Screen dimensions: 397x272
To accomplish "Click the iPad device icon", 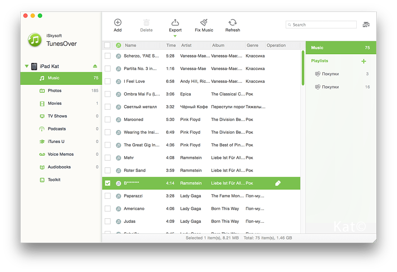I will pyautogui.click(x=34, y=66).
